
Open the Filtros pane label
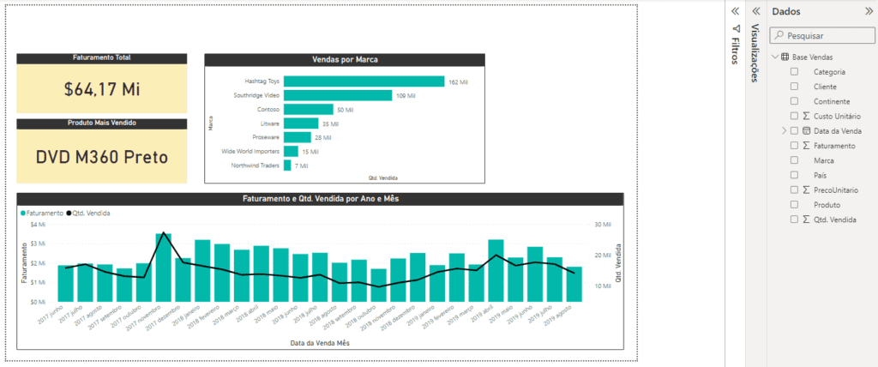click(x=736, y=51)
